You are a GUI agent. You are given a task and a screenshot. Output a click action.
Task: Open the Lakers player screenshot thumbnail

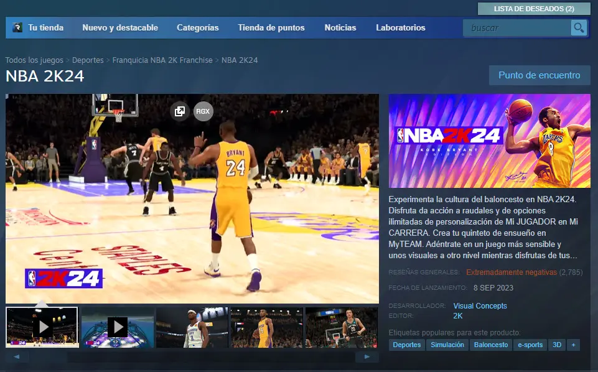[x=266, y=327]
